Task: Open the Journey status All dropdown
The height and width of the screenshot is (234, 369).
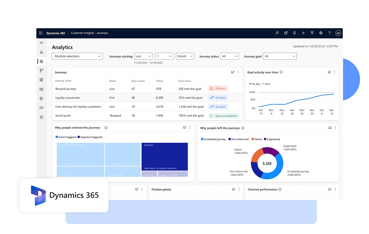Action: 229,56
